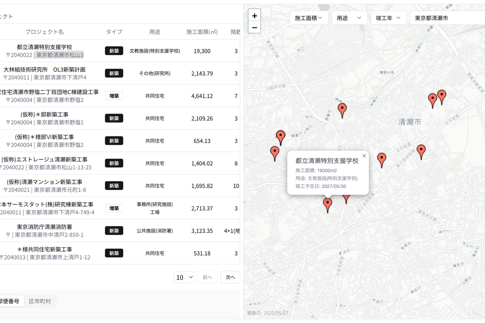Image resolution: width=485 pixels, height=323 pixels.
Task: Open the (仮称)＊邸新築工事 project
Action: (44, 115)
